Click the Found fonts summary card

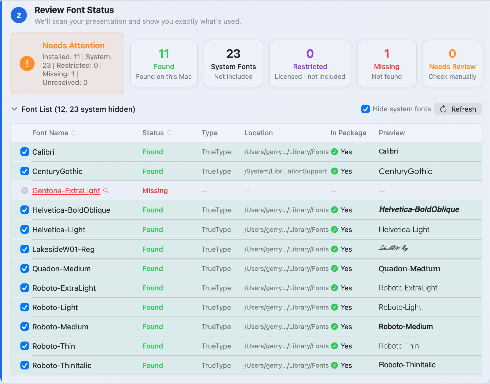tap(164, 63)
